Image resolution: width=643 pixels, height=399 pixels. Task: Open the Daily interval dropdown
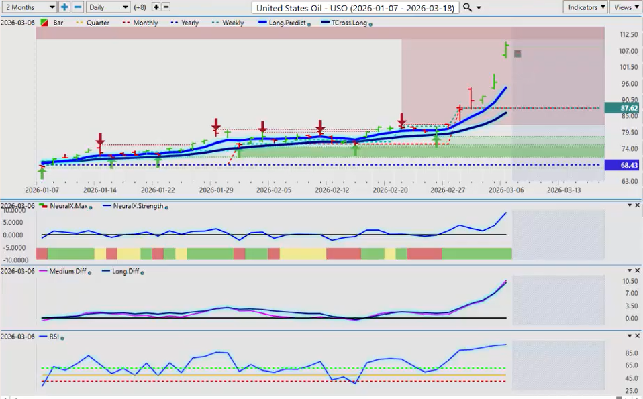[x=107, y=7]
